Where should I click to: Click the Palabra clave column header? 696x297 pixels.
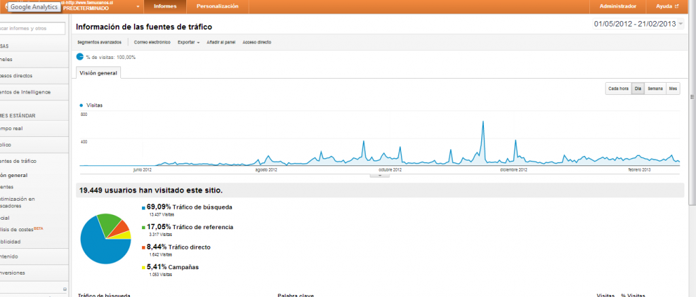pos(296,295)
